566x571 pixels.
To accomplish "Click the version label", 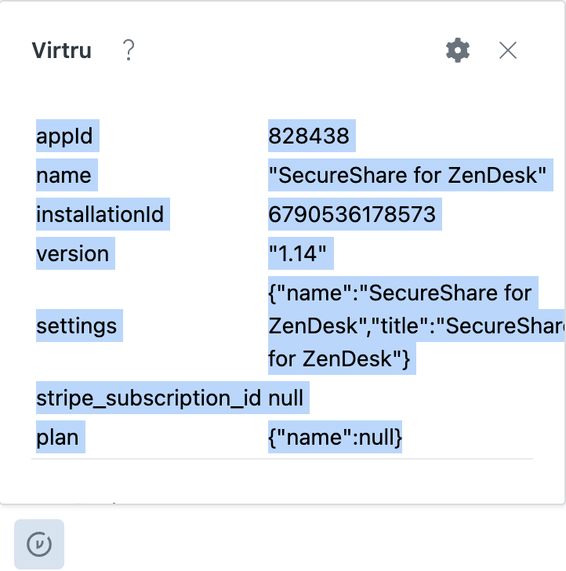I will pos(72,253).
